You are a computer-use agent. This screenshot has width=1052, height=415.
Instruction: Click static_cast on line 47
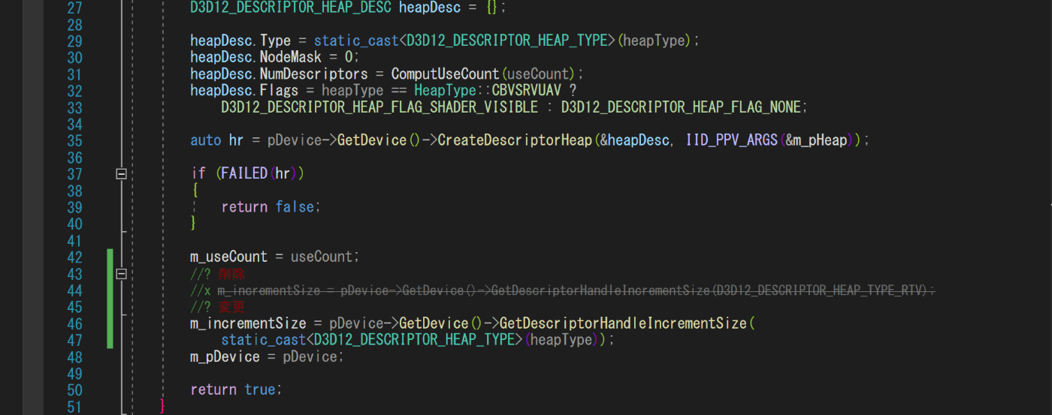264,340
